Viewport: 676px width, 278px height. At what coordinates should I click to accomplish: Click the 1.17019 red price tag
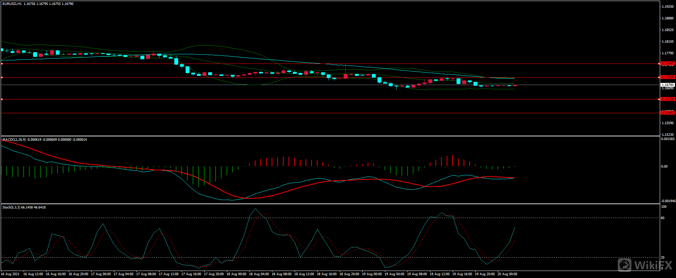[x=667, y=77]
